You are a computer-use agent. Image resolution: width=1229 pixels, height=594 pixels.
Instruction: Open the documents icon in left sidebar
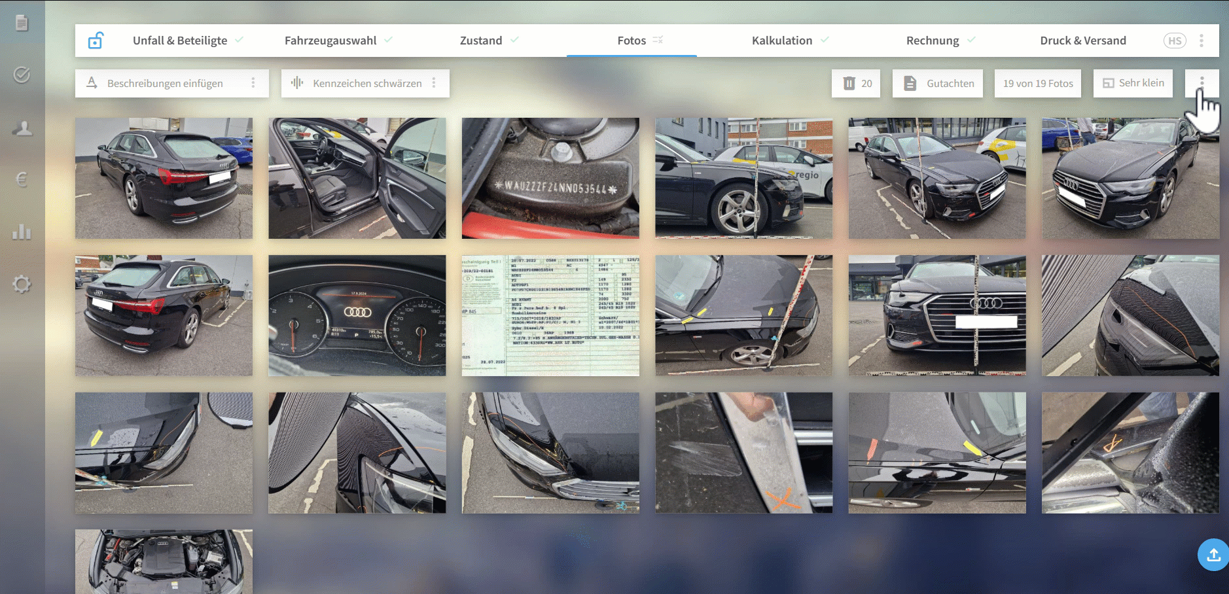point(22,23)
